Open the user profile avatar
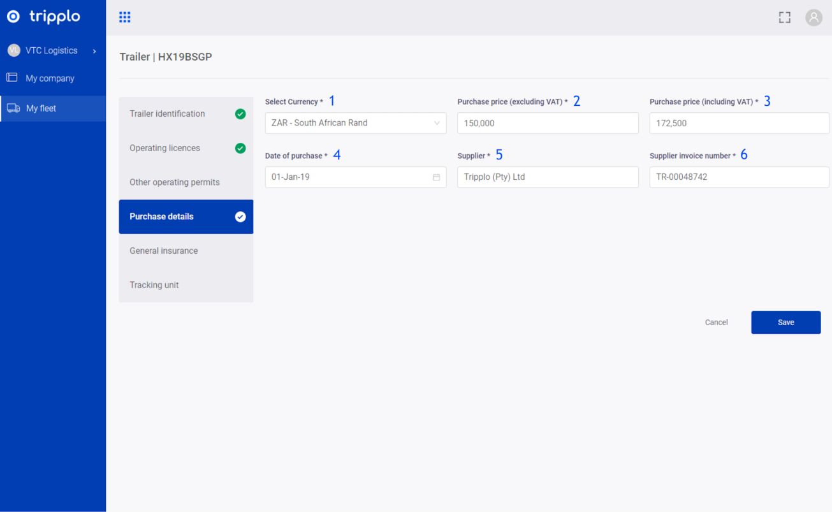Viewport: 832px width, 512px height. 814,18
